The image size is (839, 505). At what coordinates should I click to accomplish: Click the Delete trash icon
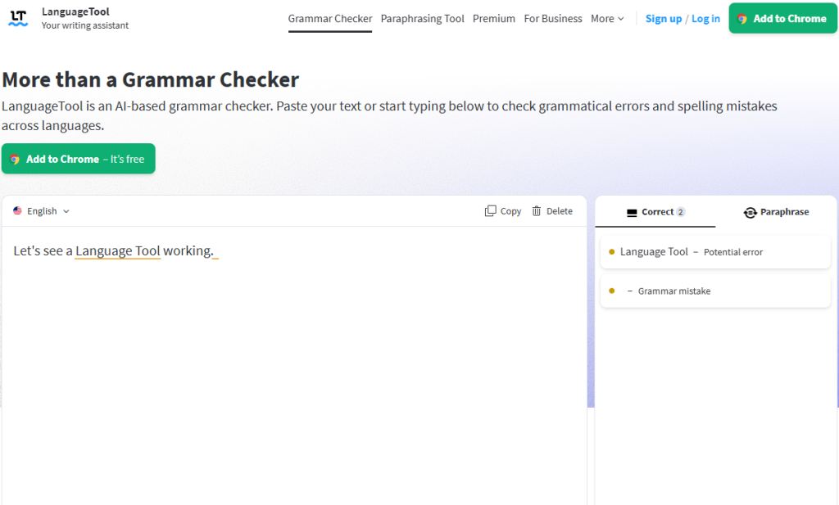click(536, 211)
